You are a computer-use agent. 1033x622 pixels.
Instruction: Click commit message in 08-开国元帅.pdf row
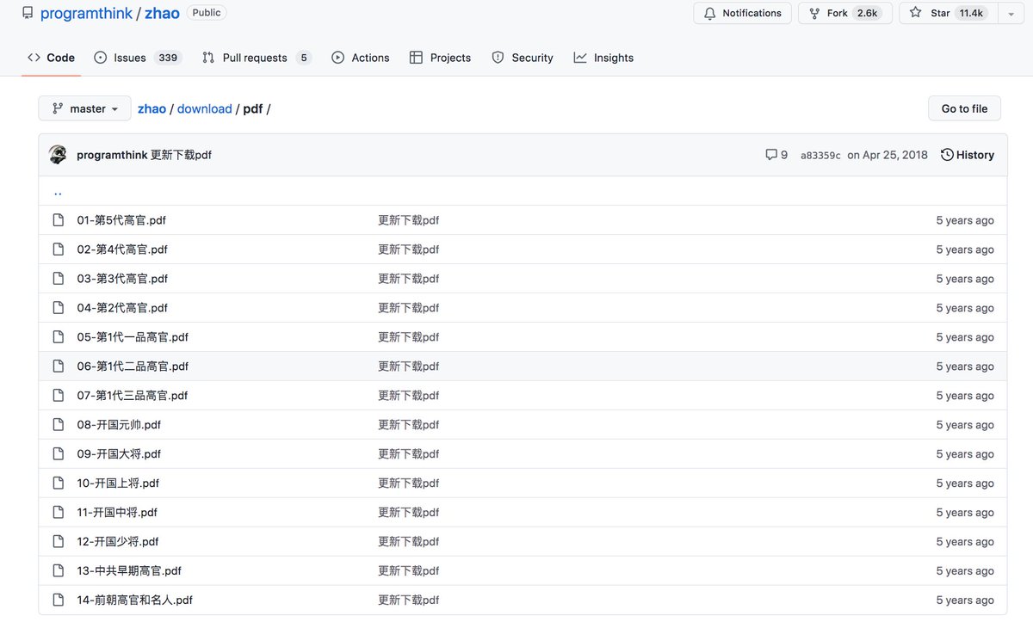pyautogui.click(x=409, y=425)
